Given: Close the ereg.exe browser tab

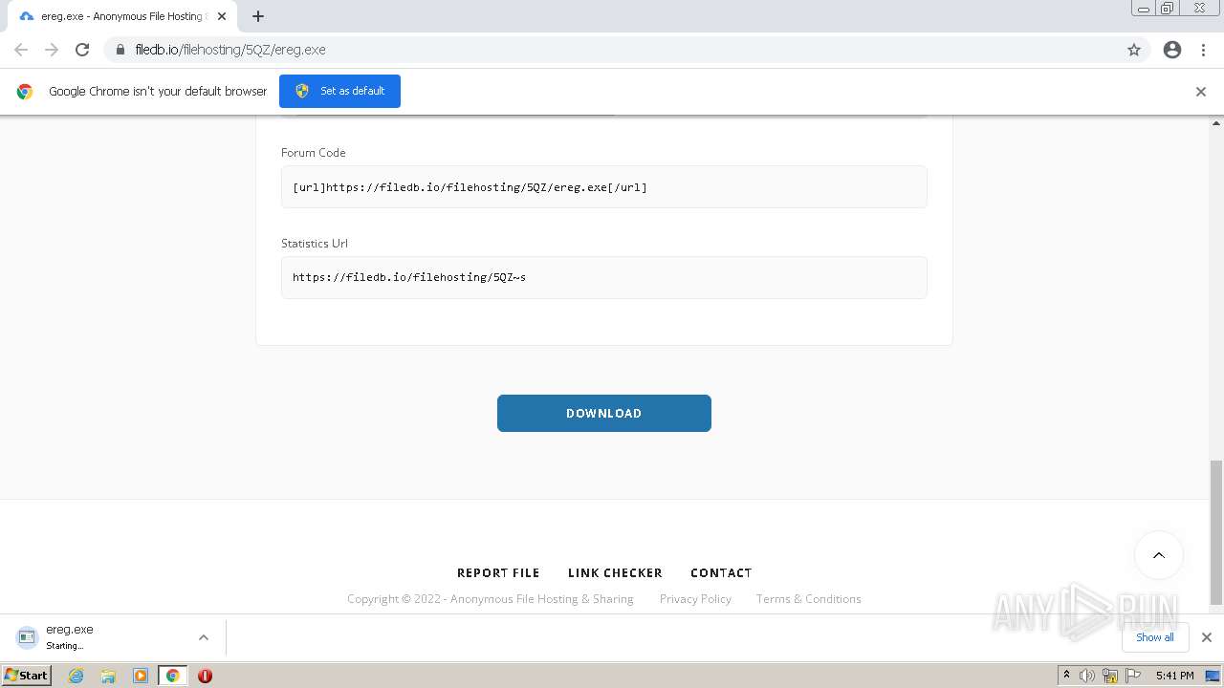Looking at the screenshot, I should pyautogui.click(x=222, y=16).
